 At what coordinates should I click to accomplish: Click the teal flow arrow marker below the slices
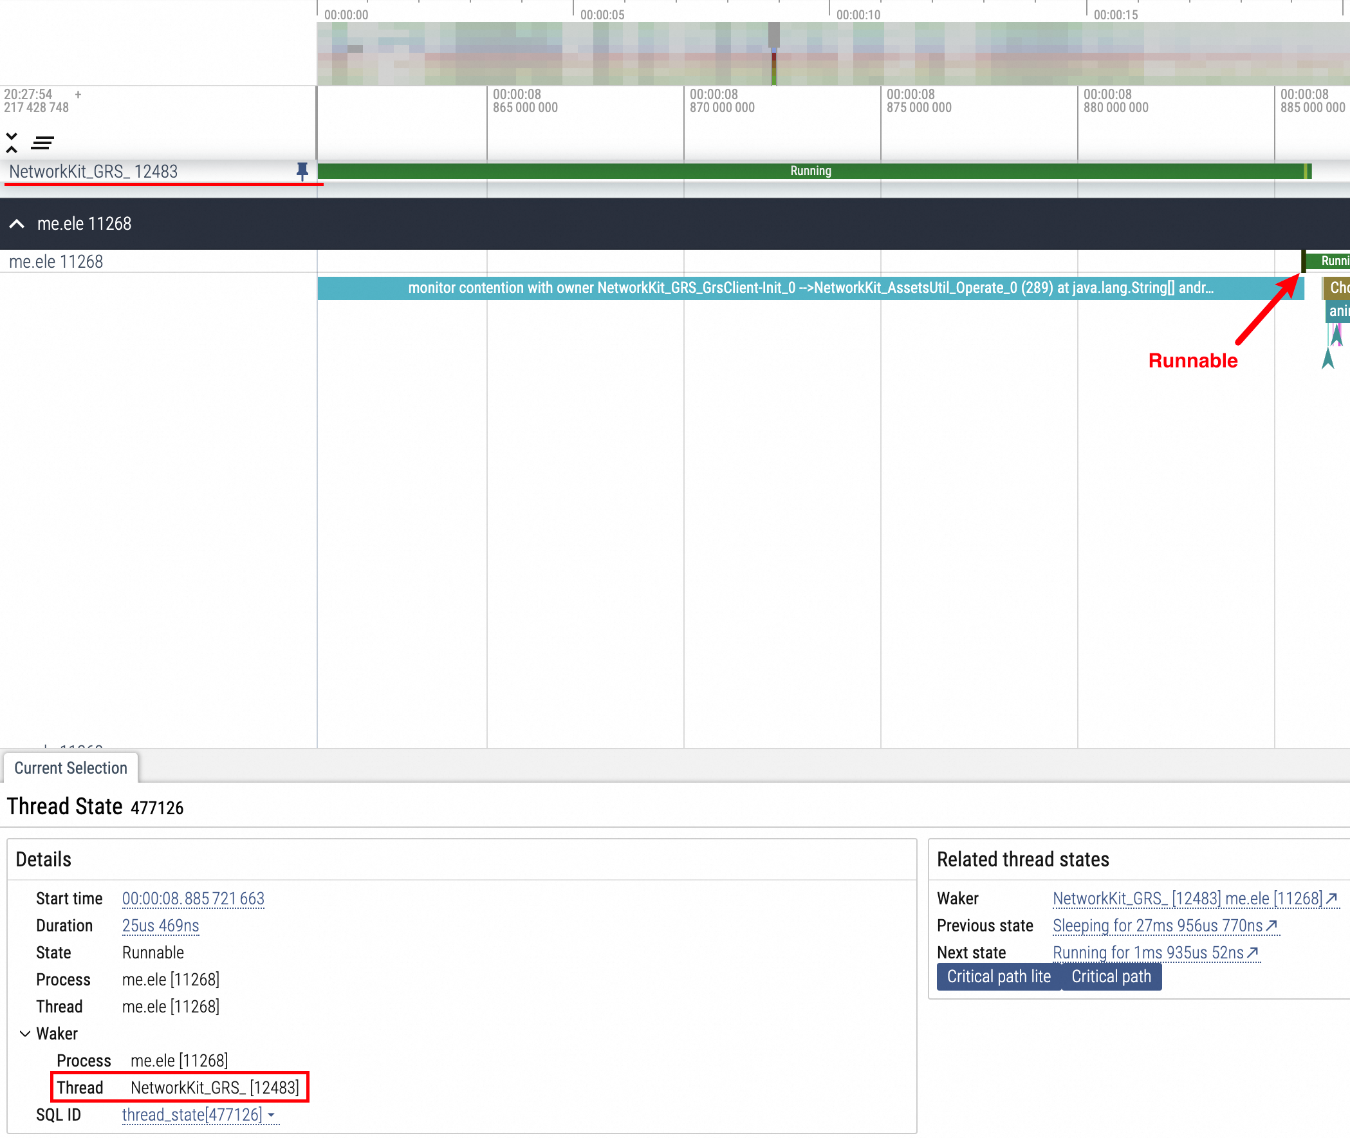point(1327,359)
